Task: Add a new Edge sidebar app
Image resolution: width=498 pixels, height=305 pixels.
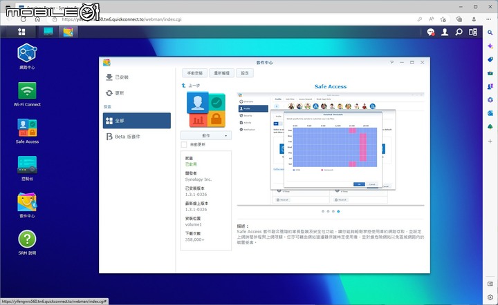Action: (490, 141)
